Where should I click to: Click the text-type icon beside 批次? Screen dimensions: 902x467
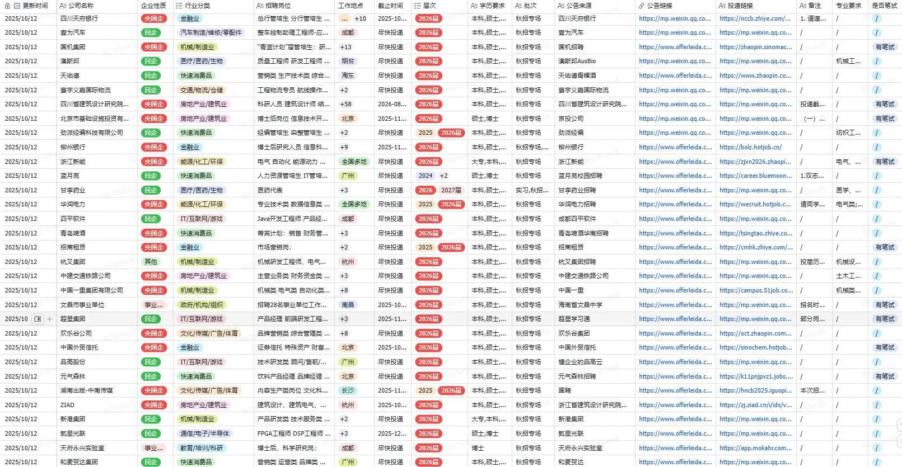click(518, 6)
